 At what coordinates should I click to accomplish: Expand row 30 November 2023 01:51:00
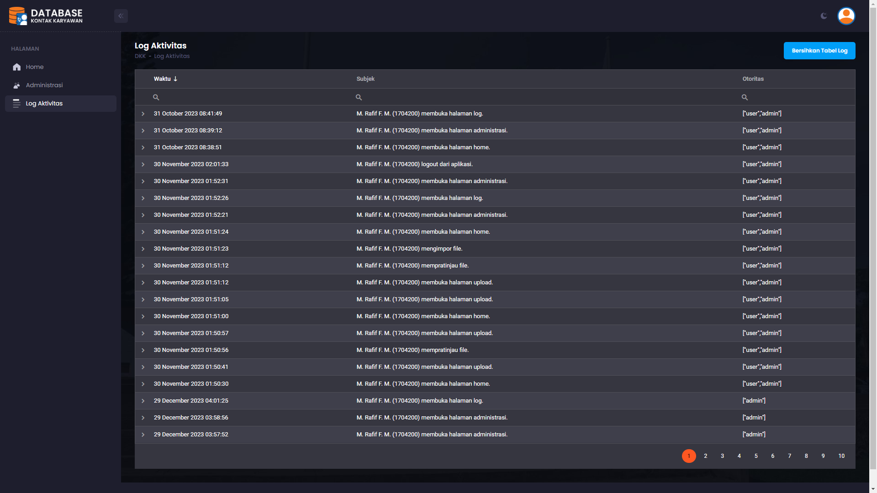pyautogui.click(x=143, y=316)
